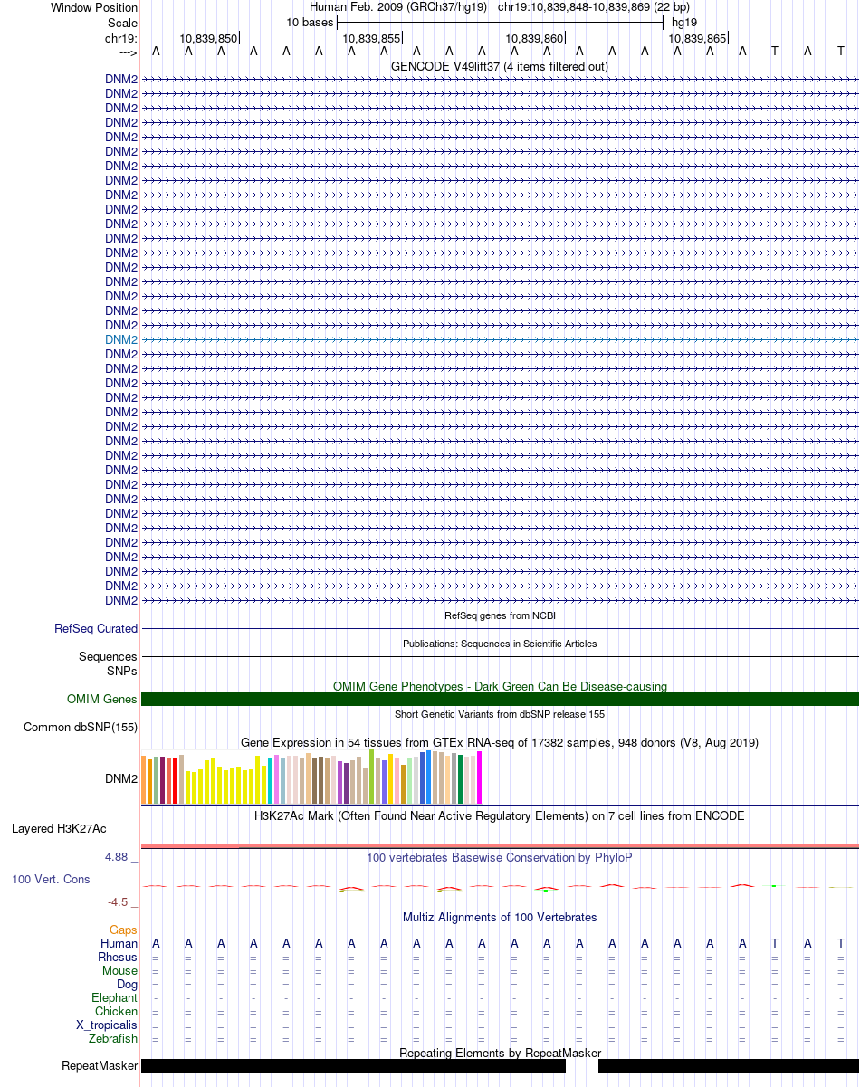Click the 10,839,865 position marker
The width and height of the screenshot is (860, 1087).
698,38
